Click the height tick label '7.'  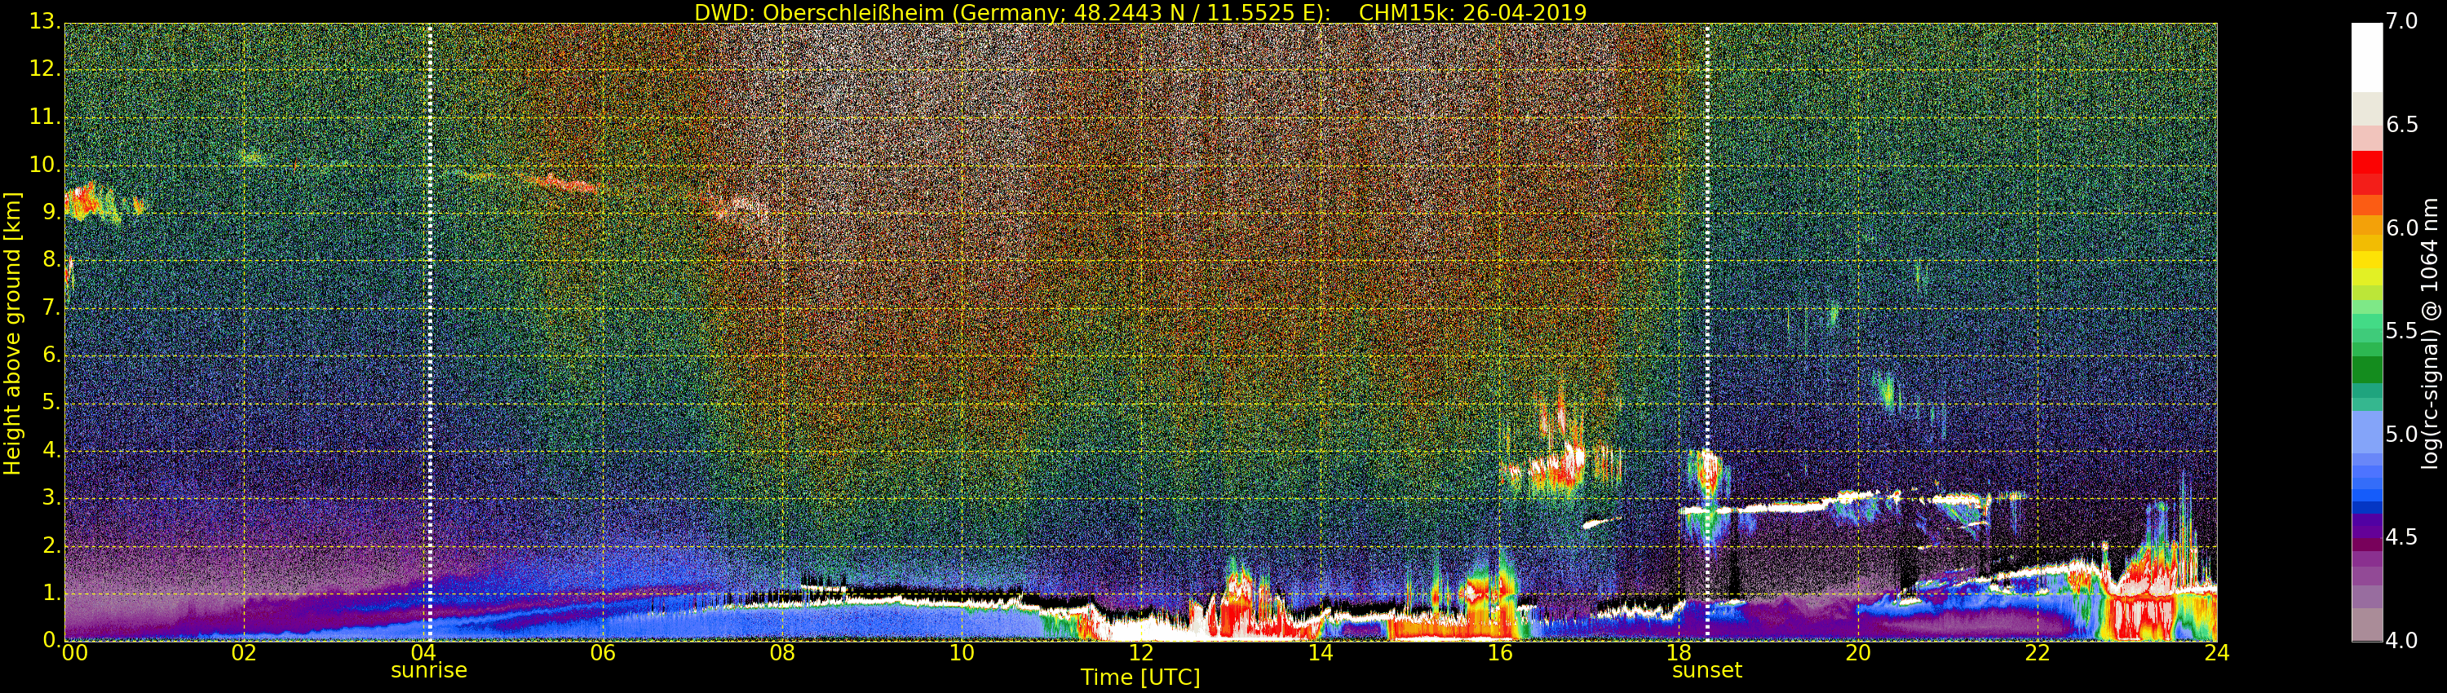pyautogui.click(x=51, y=307)
